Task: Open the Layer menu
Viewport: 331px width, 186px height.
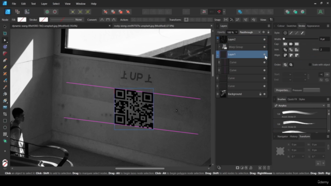Action: click(x=44, y=4)
